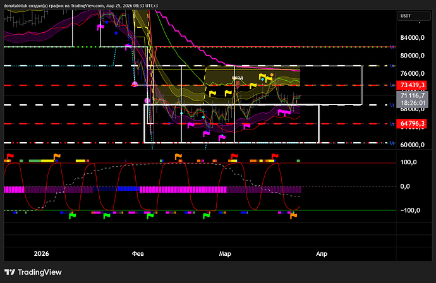The width and height of the screenshot is (436, 283).
Task: Click the rightmost green flag below the oscillator
Action: pos(206,217)
